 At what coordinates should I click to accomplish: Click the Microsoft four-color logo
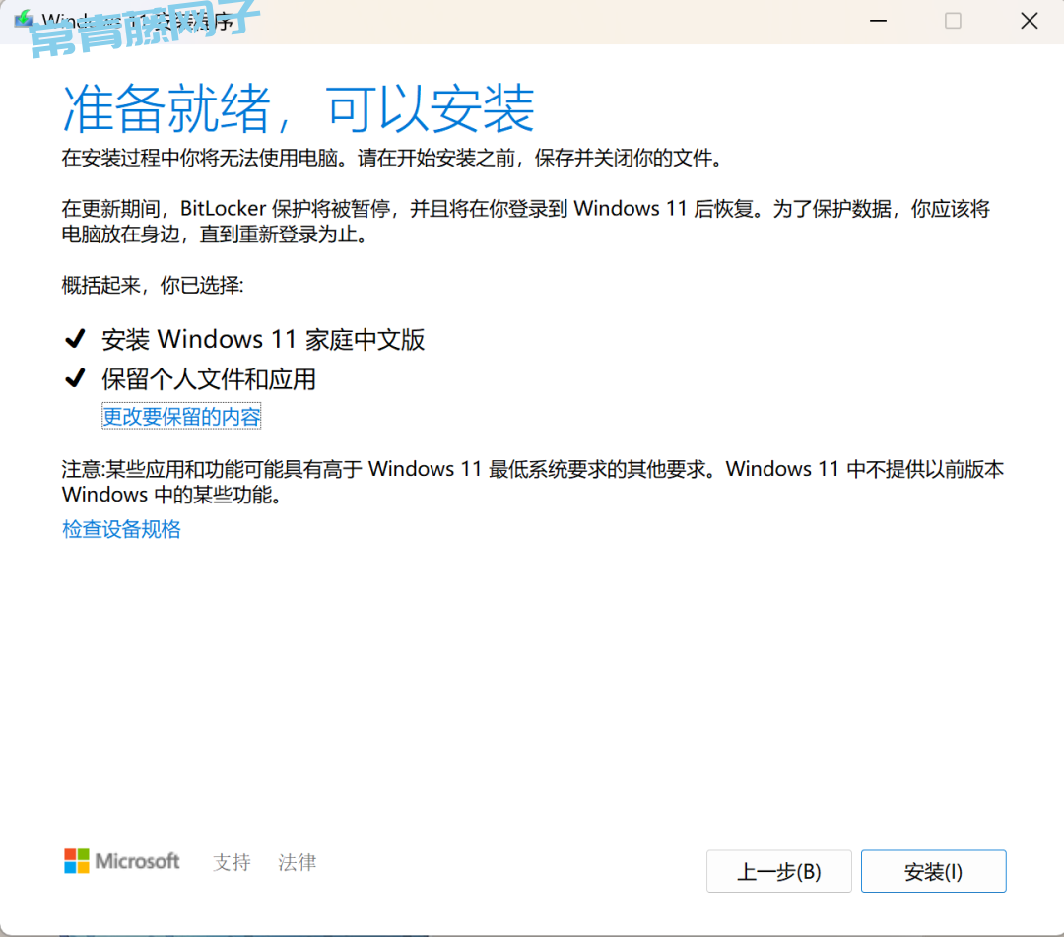77,861
